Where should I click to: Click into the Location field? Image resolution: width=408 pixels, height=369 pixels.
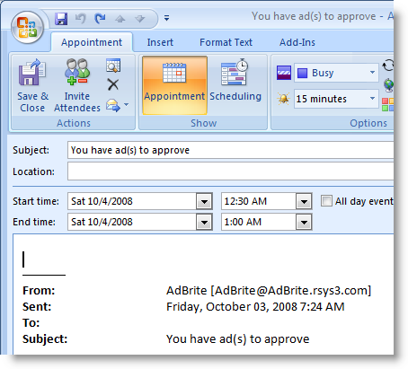(231, 171)
